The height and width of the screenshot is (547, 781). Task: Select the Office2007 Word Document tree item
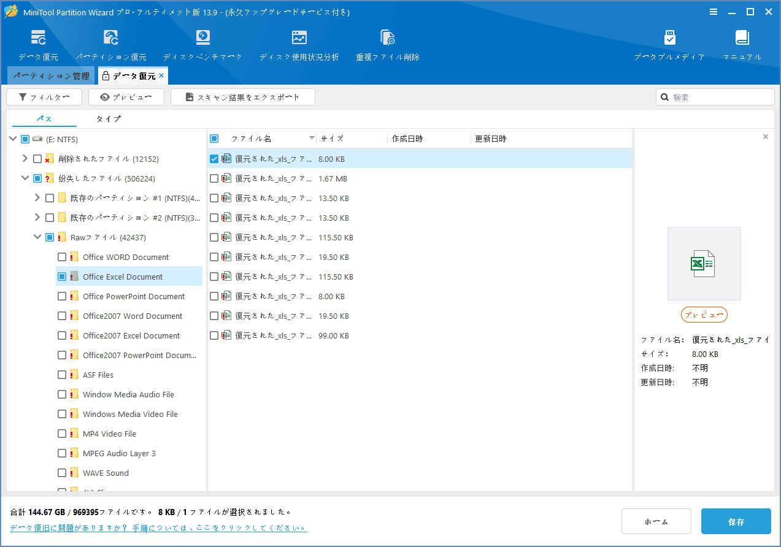coord(133,316)
